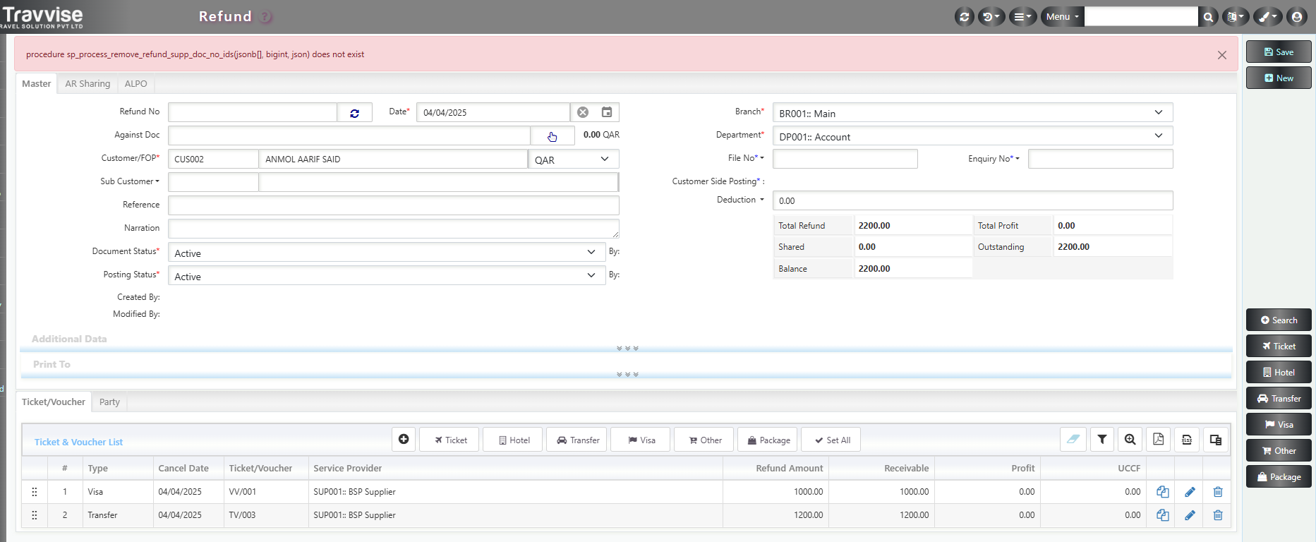This screenshot has height=542, width=1316.
Task: Select the Ticket/Voucher tab
Action: pyautogui.click(x=54, y=402)
